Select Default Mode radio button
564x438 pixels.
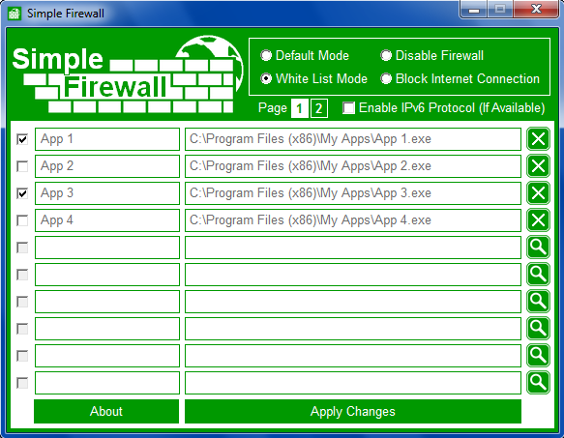click(266, 56)
